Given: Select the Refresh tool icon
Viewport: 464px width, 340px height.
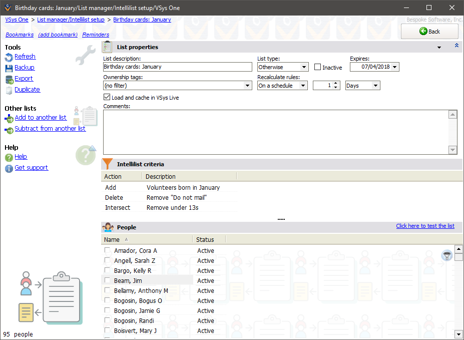Looking at the screenshot, I should click(8, 57).
